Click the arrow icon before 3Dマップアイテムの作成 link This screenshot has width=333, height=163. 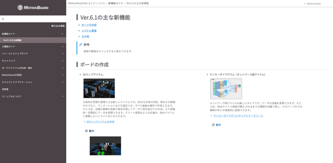coord(84,122)
